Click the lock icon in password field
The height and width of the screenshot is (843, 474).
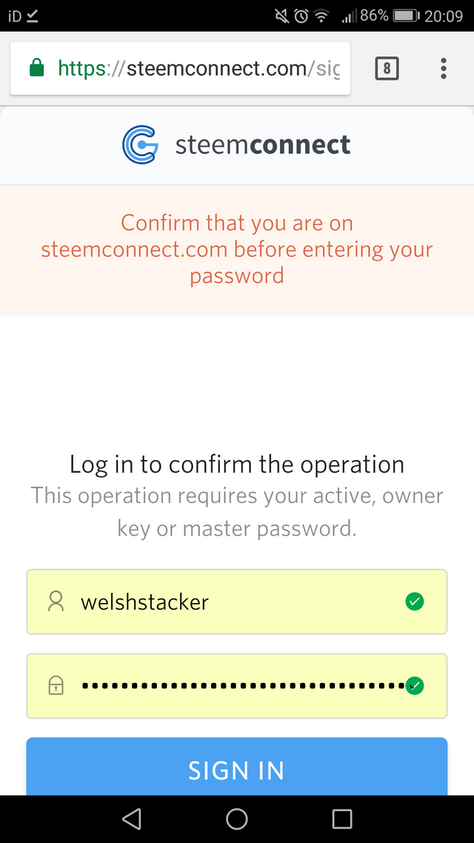pyautogui.click(x=56, y=686)
